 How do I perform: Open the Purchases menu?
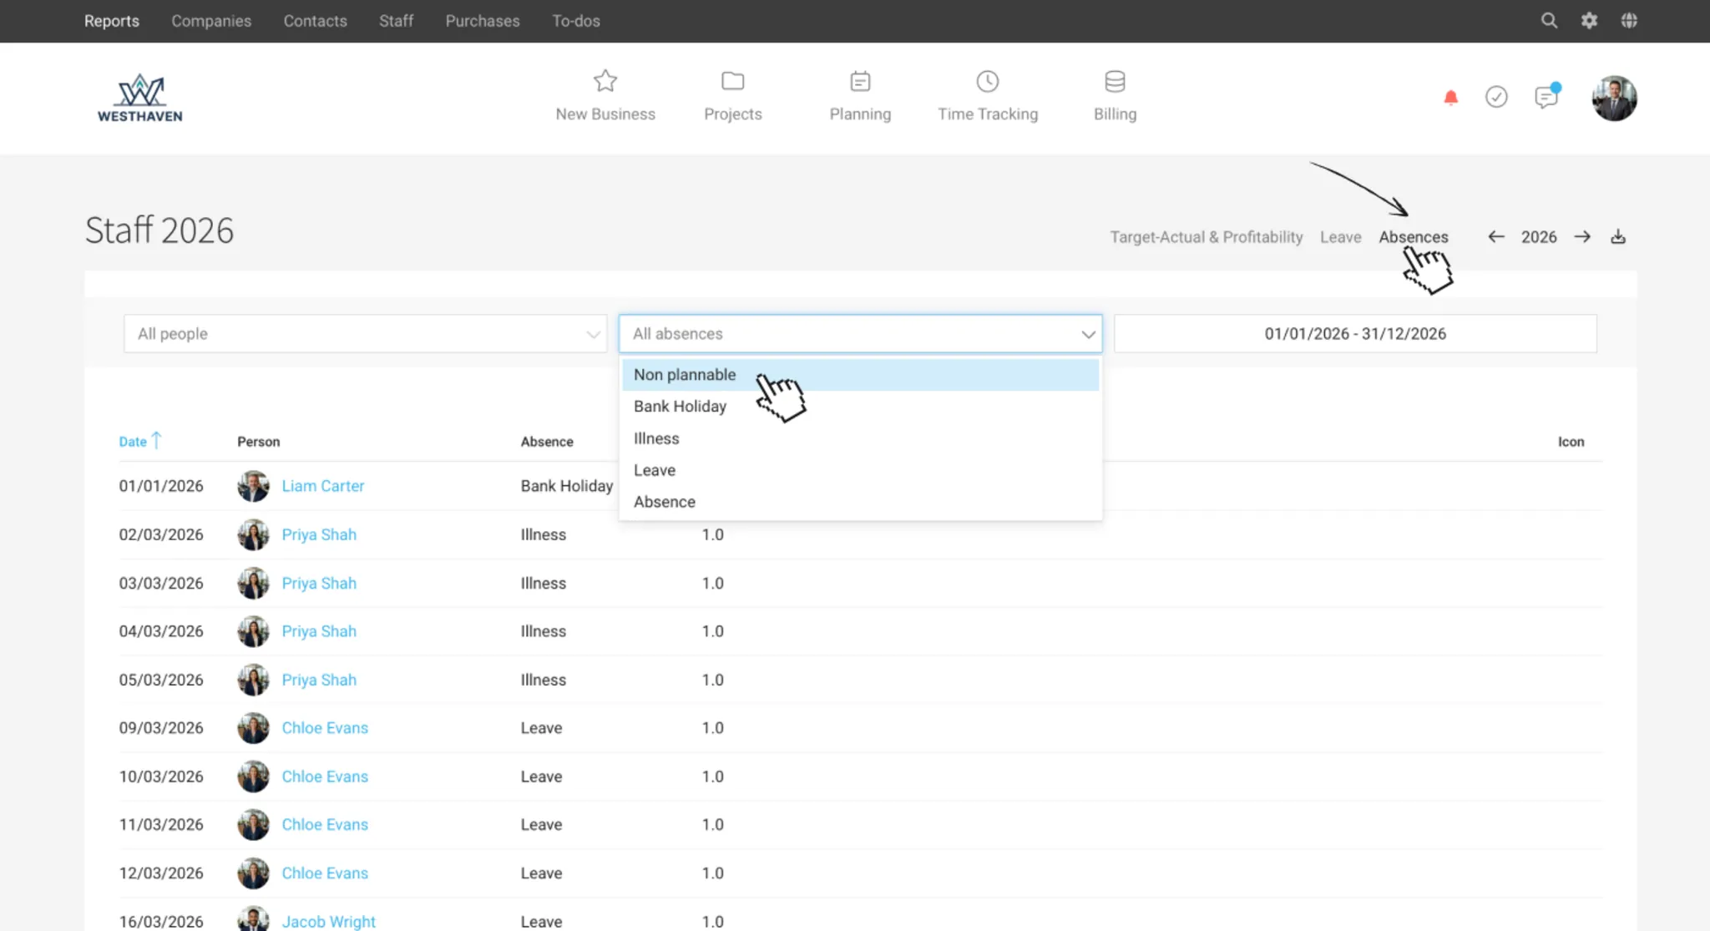[x=483, y=21]
